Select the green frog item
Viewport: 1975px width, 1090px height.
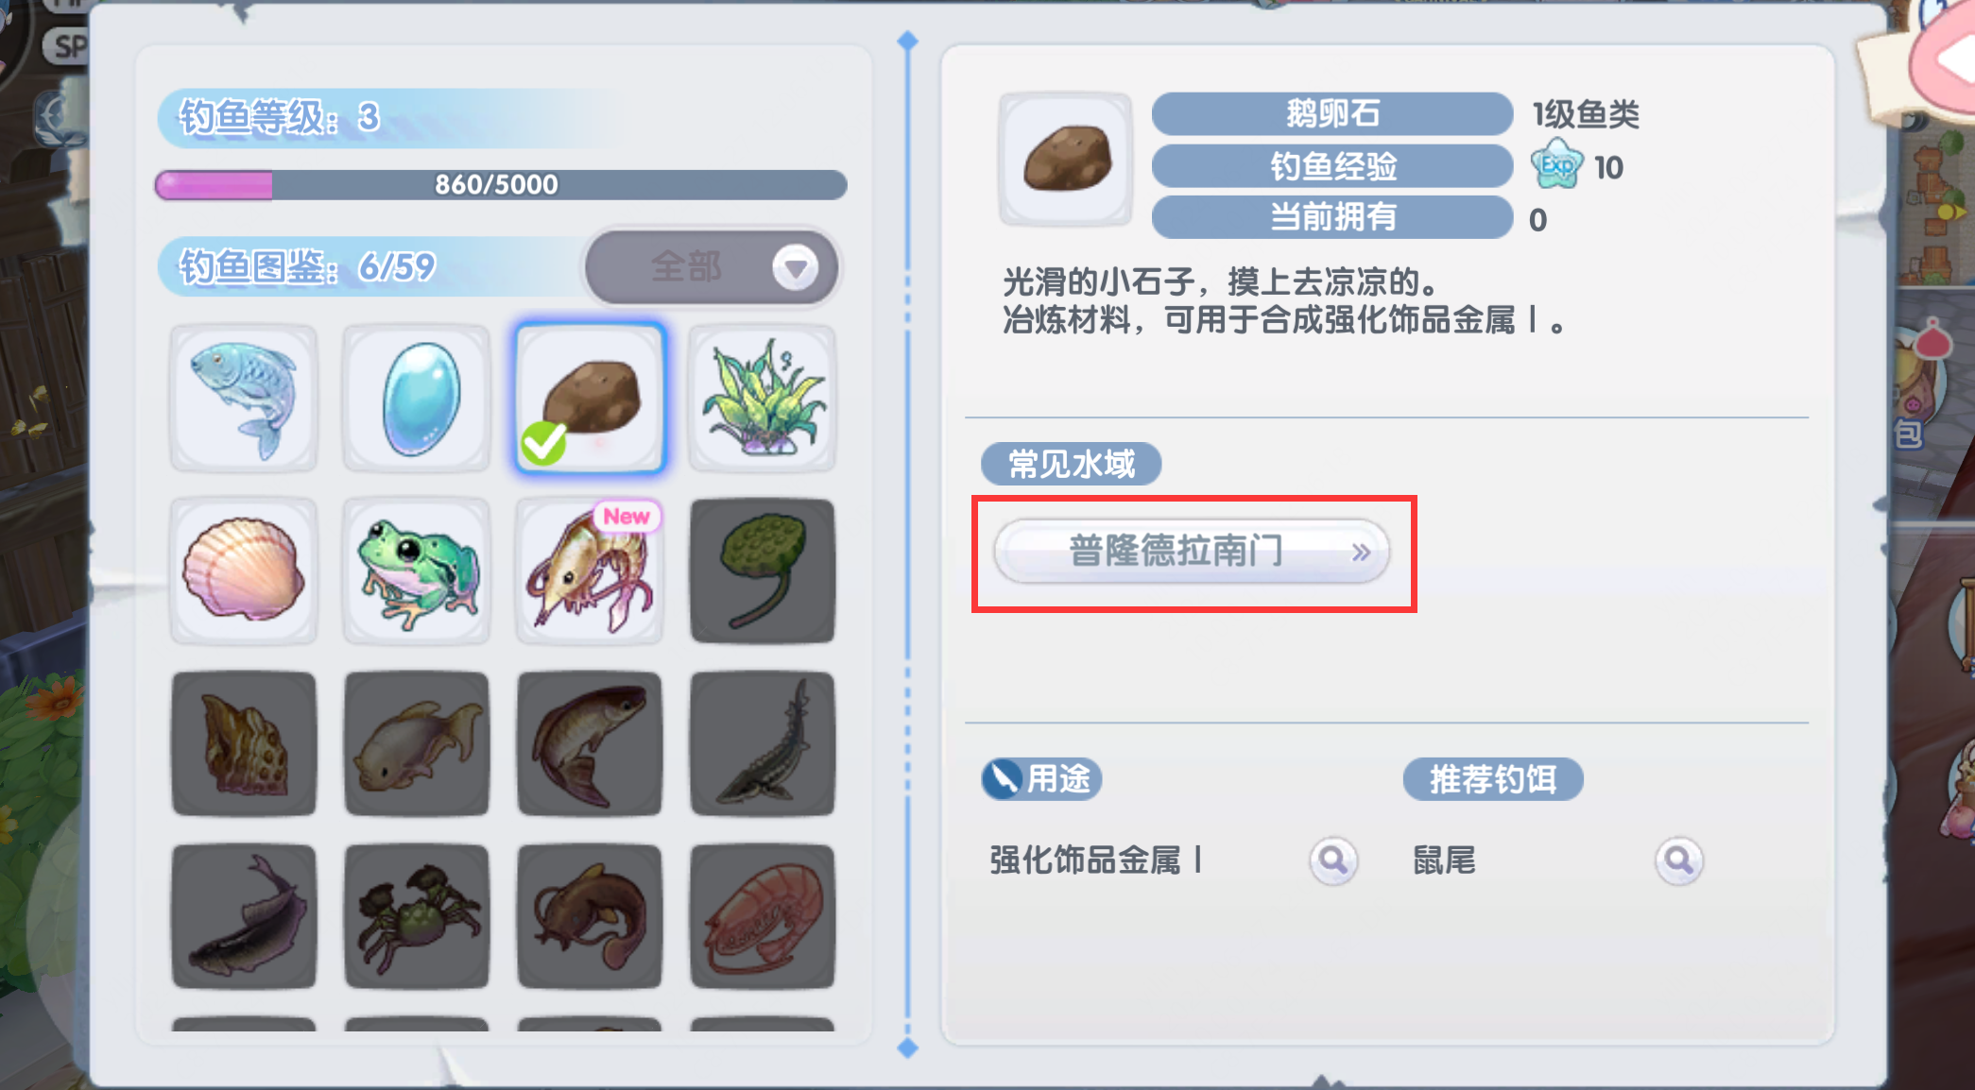pyautogui.click(x=417, y=571)
